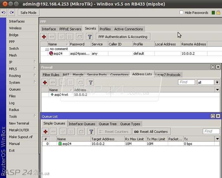The image size is (222, 178).
Task: Click the undo arrow icon
Action: pos(3,13)
